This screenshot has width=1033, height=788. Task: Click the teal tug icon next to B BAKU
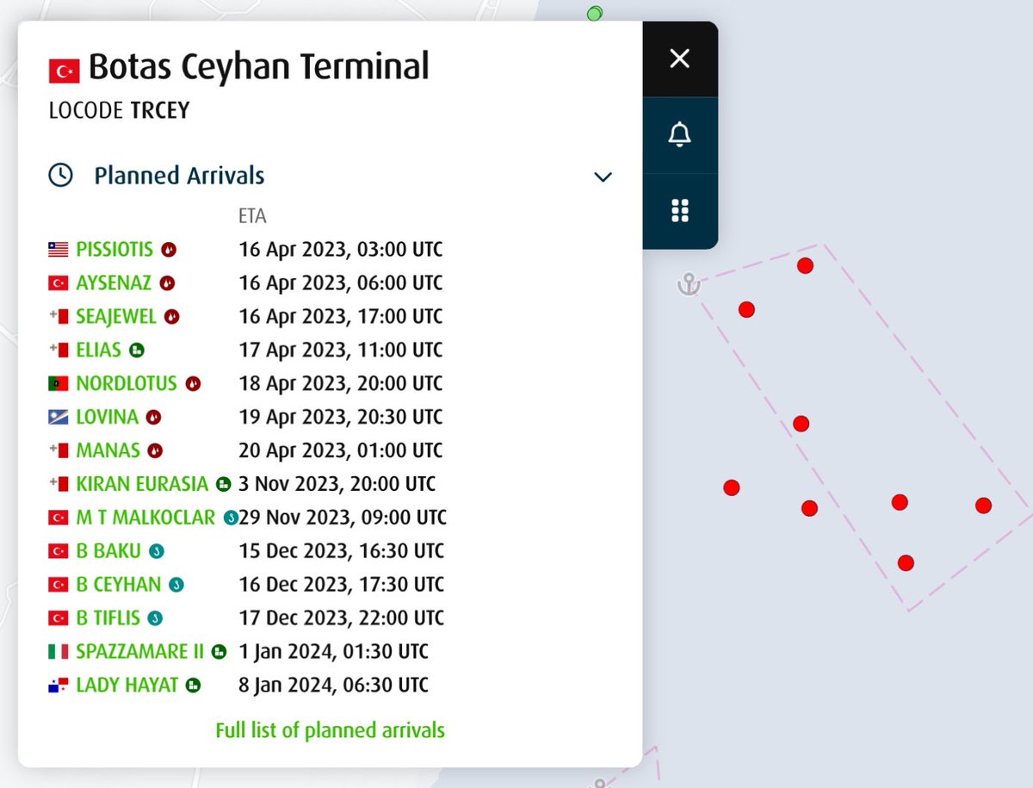coord(157,552)
